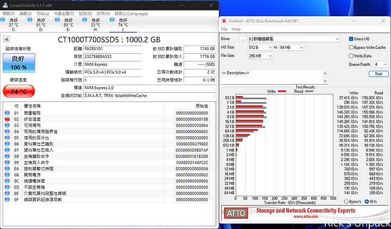Click blue status dot for attribute 05
The width and height of the screenshot is (391, 229).
click(x=7, y=138)
